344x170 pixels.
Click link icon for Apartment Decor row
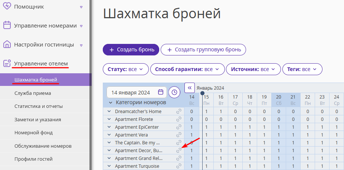point(179,150)
